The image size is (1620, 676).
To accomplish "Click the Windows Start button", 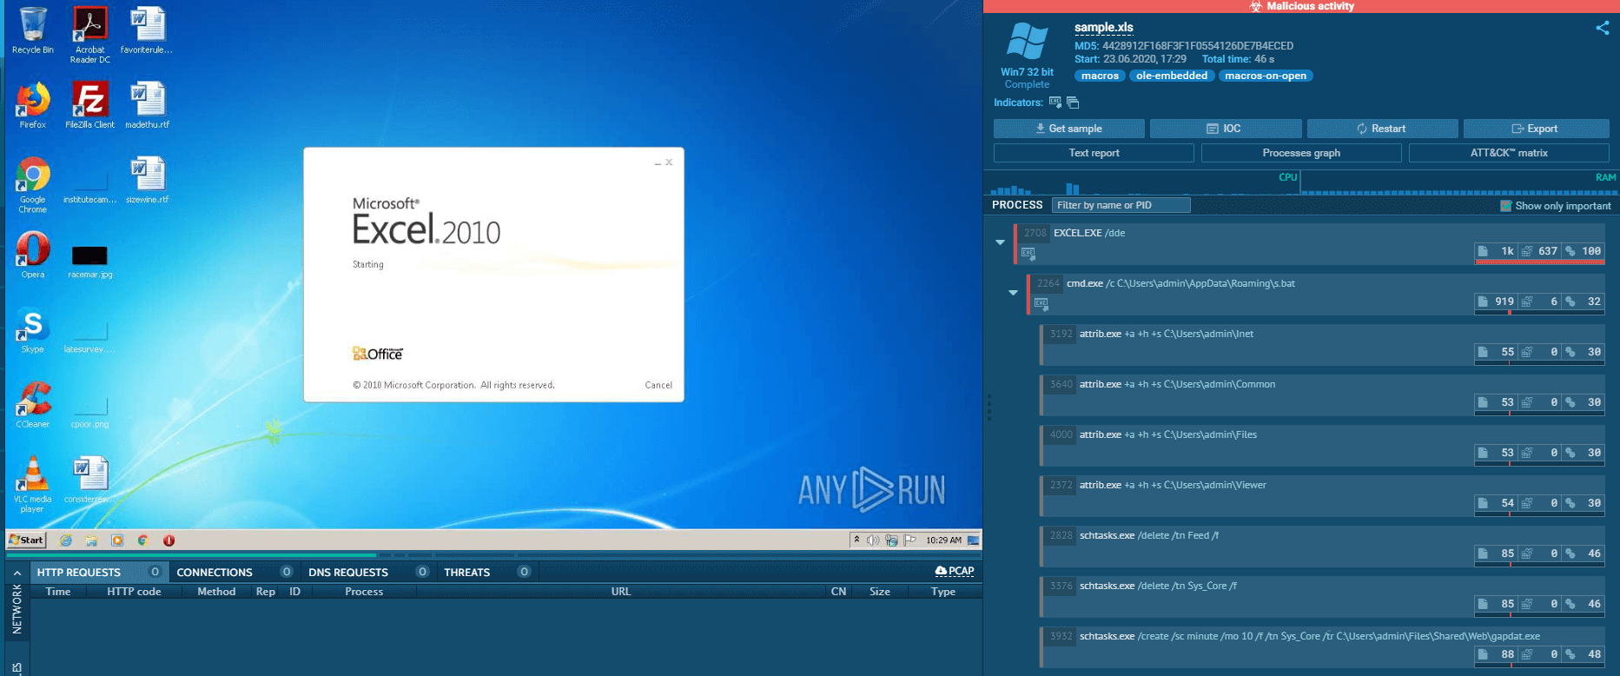I will coord(26,540).
